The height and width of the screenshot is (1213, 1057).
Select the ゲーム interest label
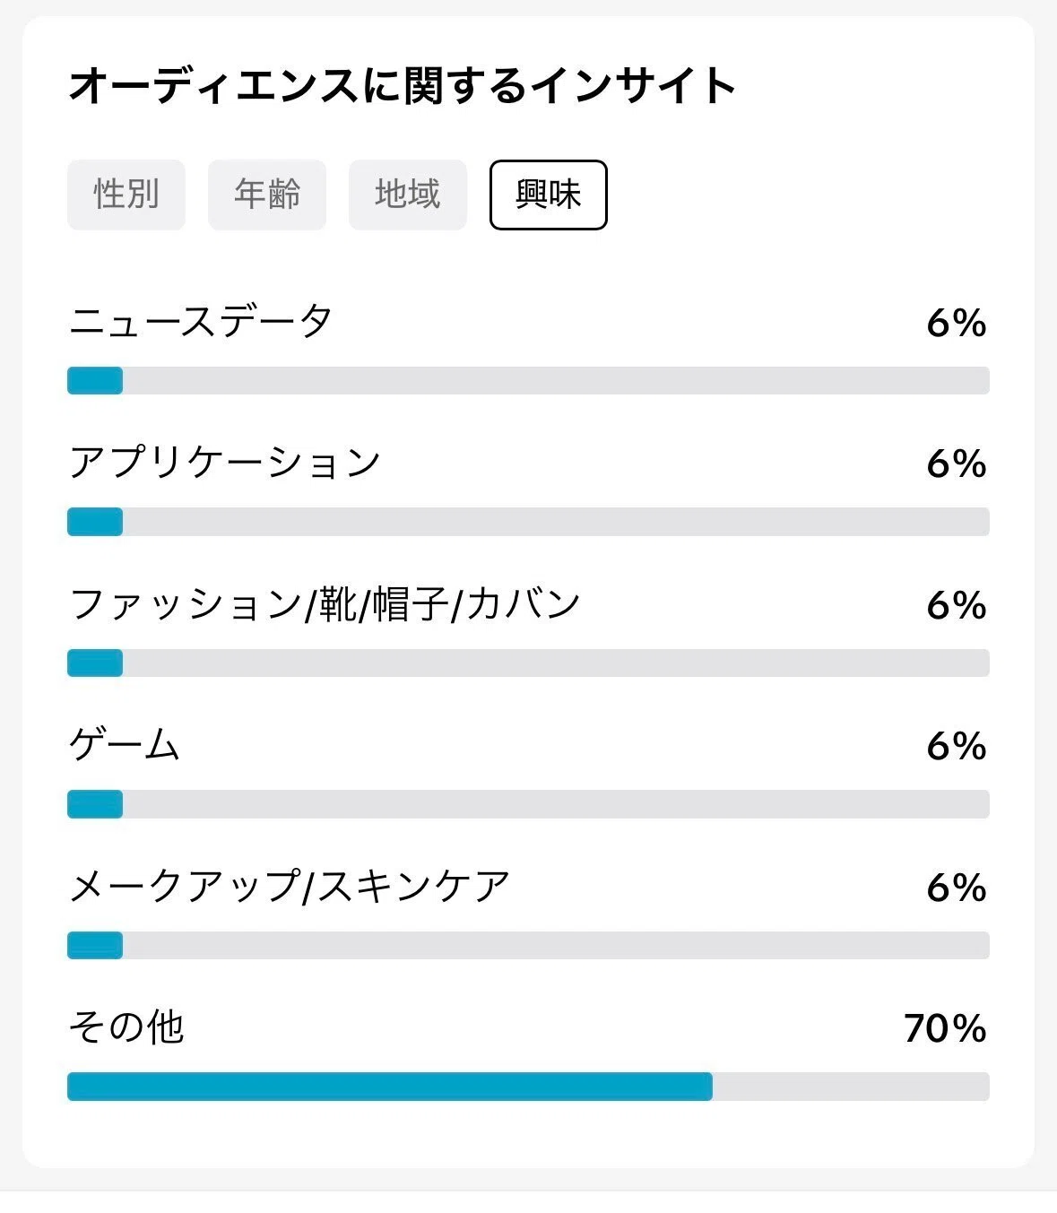click(x=125, y=745)
